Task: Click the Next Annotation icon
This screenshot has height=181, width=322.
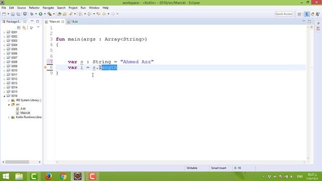Action: tap(80, 14)
